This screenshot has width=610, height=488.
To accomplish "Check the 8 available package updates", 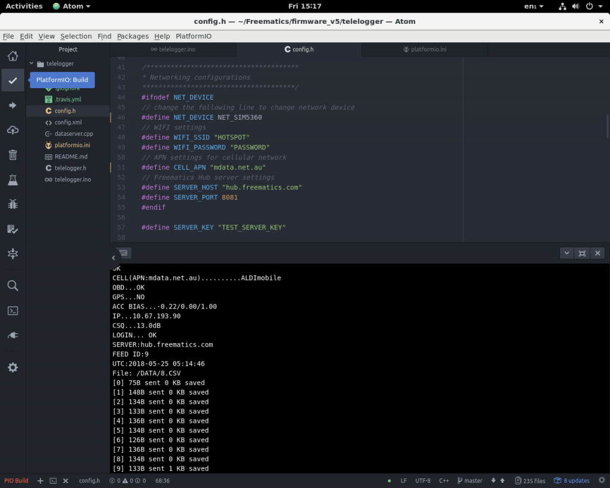I will coord(571,480).
